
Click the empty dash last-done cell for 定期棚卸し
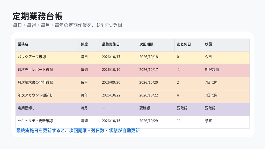(x=119, y=109)
